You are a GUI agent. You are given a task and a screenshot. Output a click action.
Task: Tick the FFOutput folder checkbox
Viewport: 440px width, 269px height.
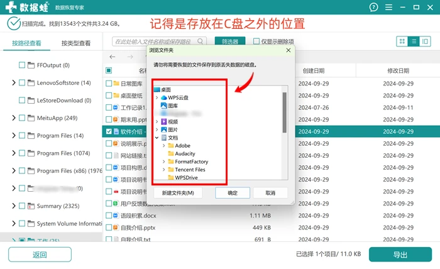[x=22, y=65]
